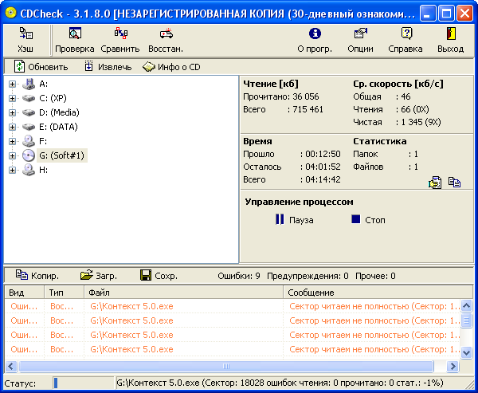Expand the E: (DATA) drive node
Viewport: 478px width, 393px height.
point(12,127)
